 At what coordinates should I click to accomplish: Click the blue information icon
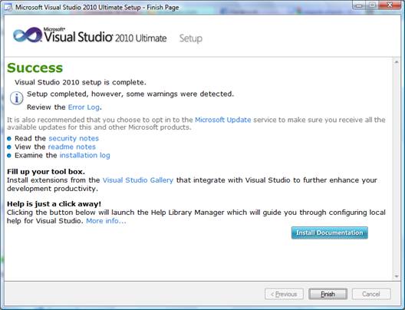[x=17, y=98]
